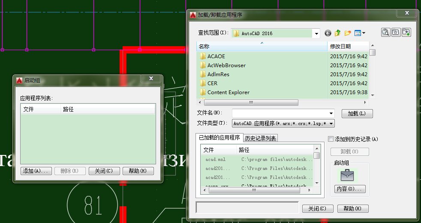Click the file list scroll left arrow
This screenshot has width=421, height=223.
(x=200, y=102)
